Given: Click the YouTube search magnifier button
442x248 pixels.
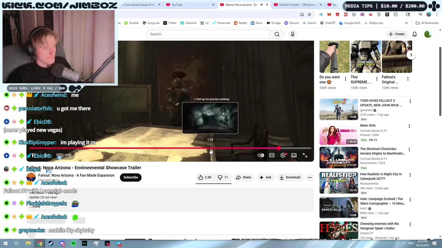Looking at the screenshot, I should pos(277,34).
